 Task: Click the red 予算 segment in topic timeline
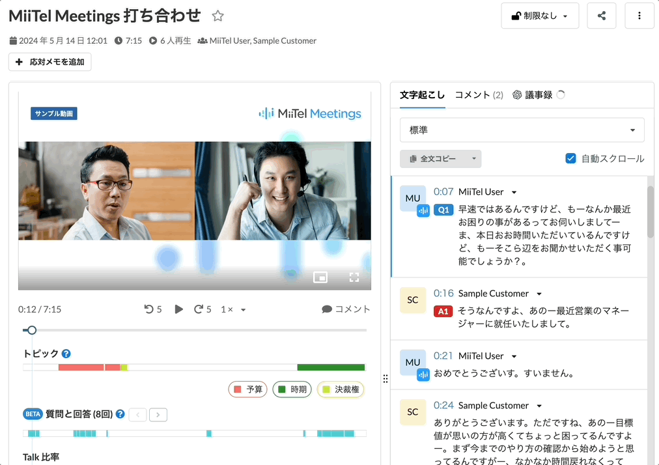[x=81, y=367]
